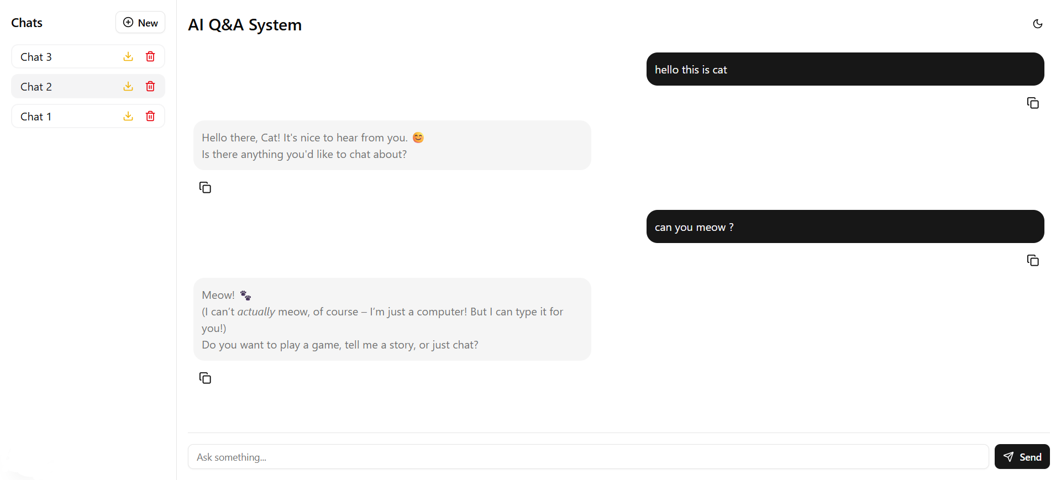
Task: Download Chat 2 conversation
Action: pyautogui.click(x=128, y=86)
